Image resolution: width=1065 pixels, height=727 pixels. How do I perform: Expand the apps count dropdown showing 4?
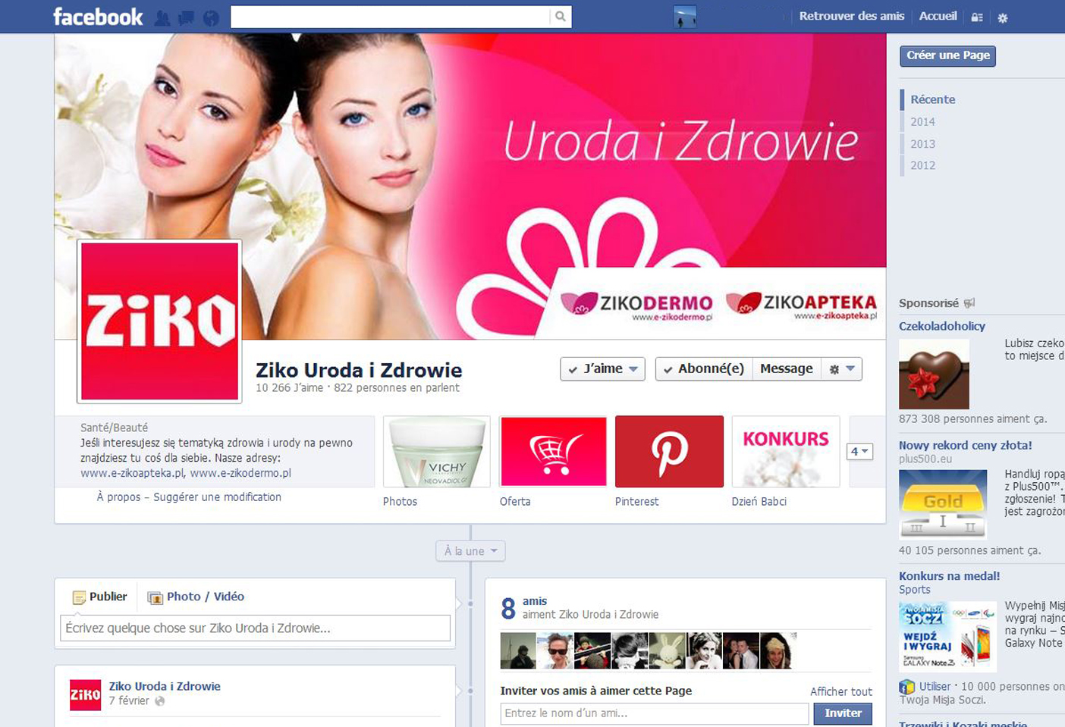[859, 452]
